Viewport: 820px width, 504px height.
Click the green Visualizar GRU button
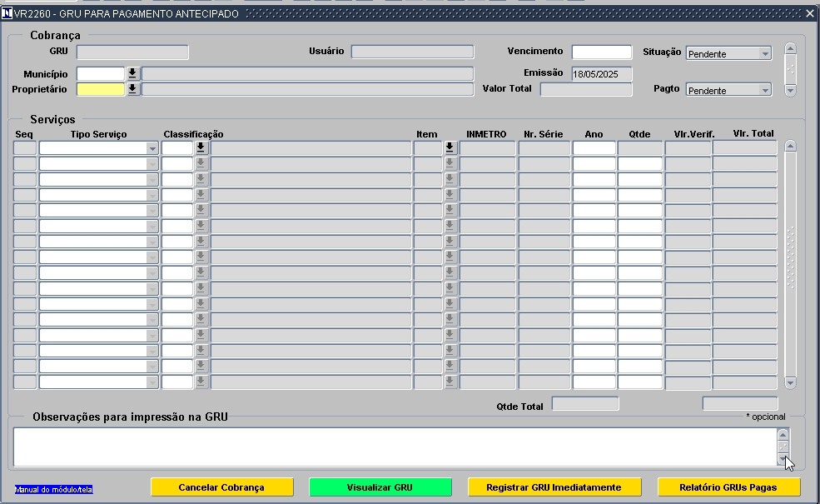pyautogui.click(x=380, y=487)
